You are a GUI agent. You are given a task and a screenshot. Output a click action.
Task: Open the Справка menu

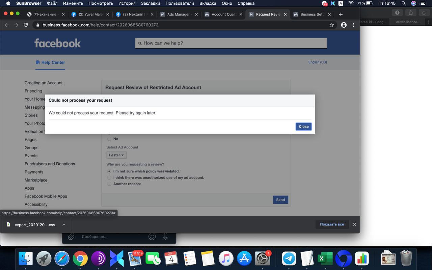pyautogui.click(x=246, y=3)
